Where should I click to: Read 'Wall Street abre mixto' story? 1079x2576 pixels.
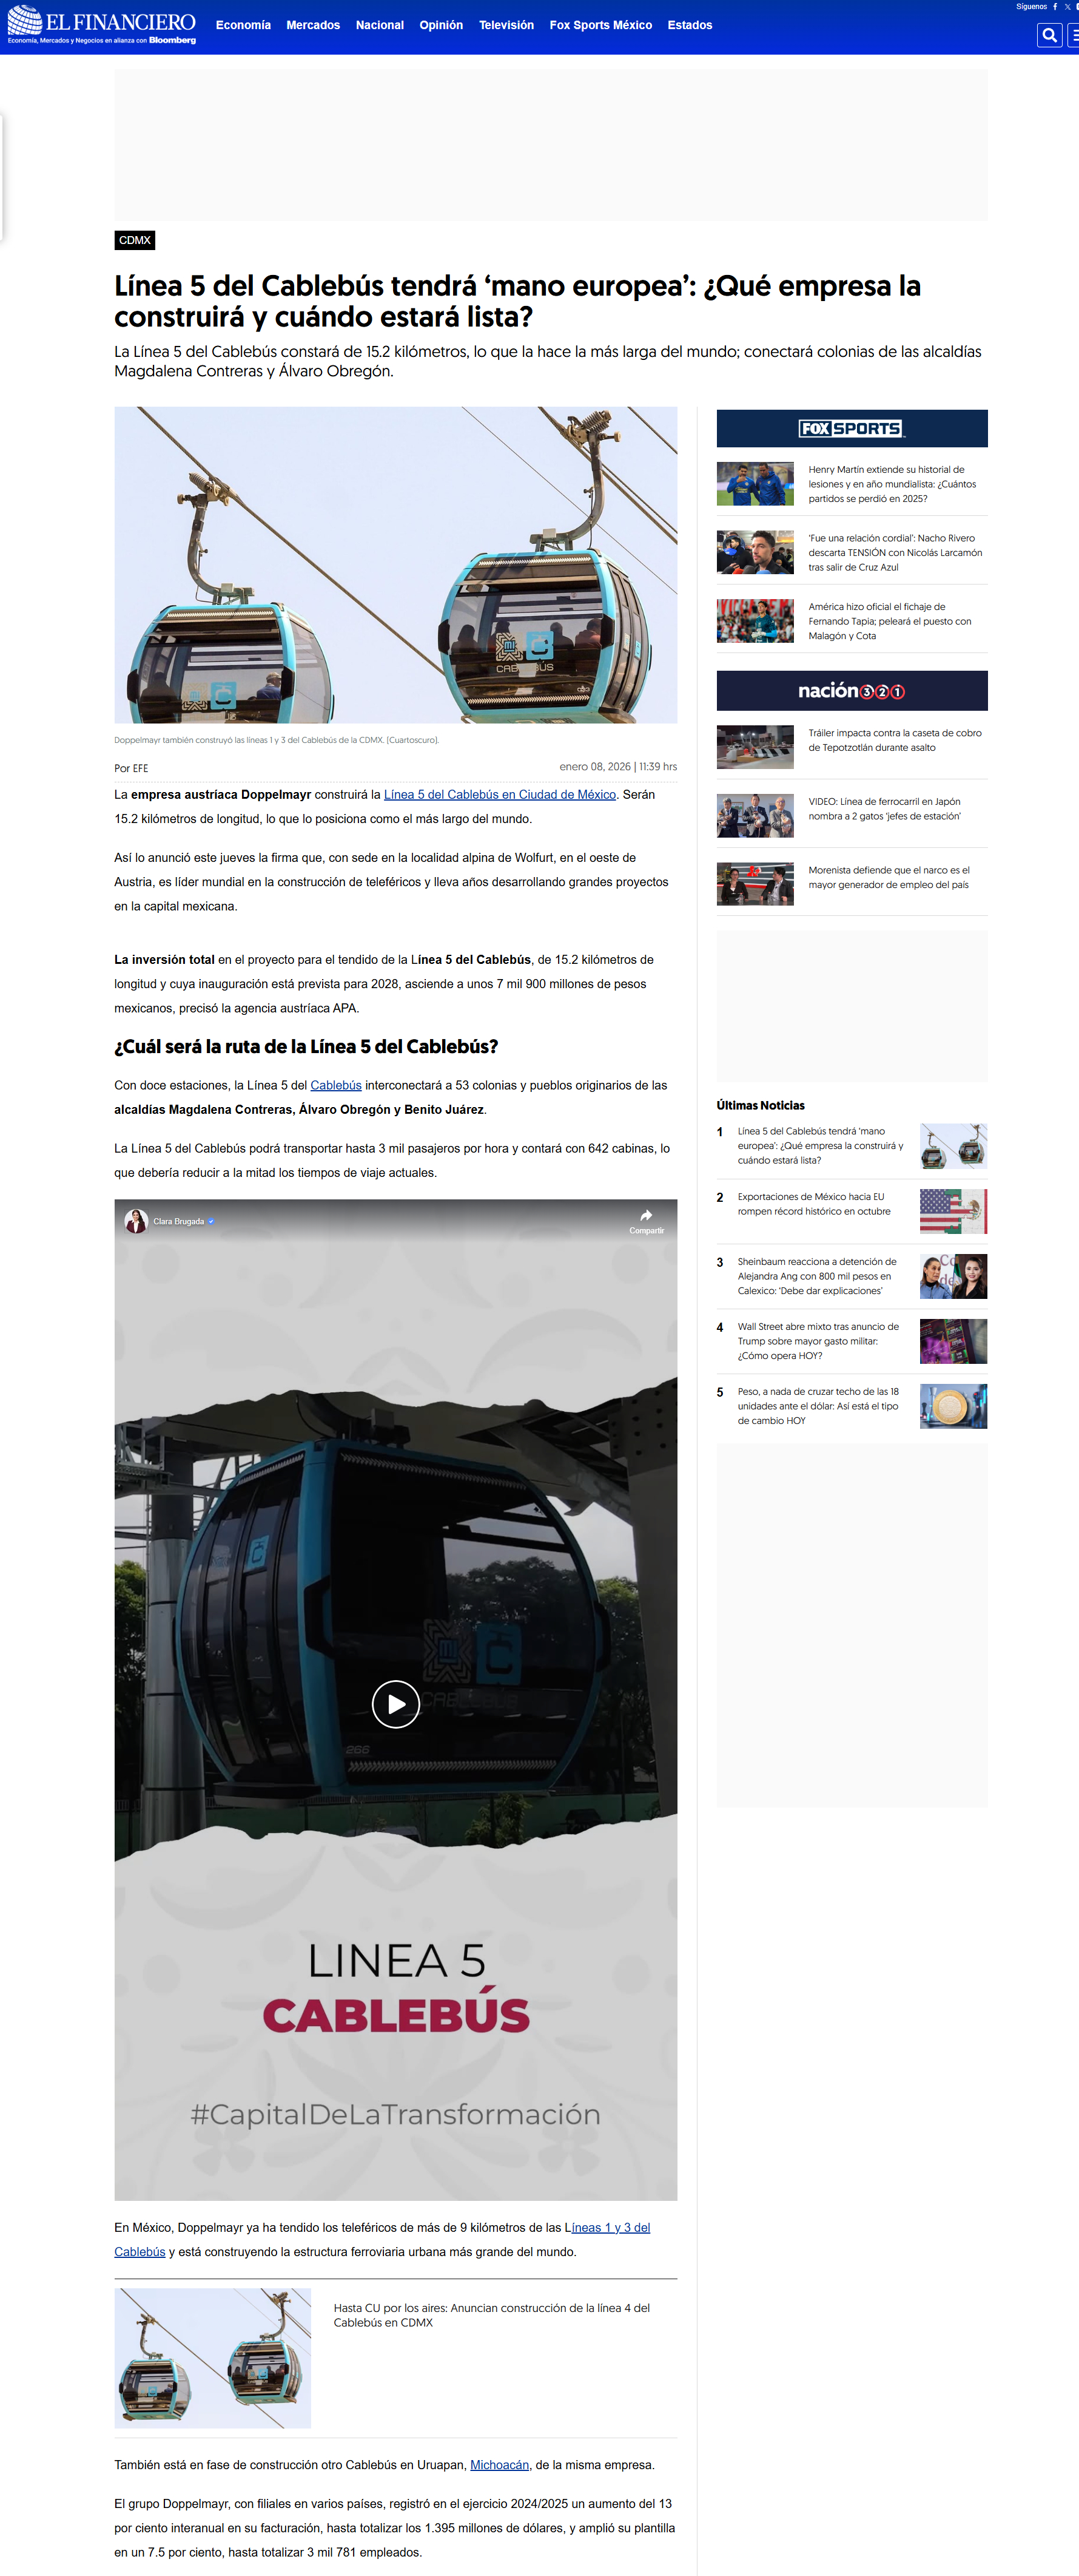[x=818, y=1341]
